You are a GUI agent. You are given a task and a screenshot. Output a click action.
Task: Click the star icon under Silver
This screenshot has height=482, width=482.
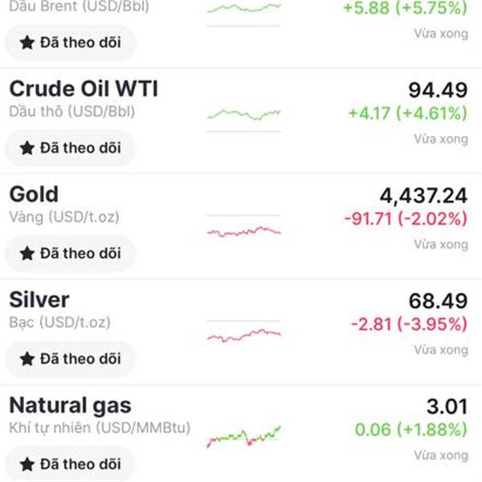point(27,358)
